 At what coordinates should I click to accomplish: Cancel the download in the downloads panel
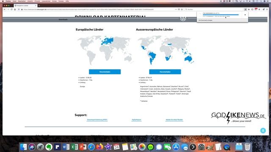click(x=245, y=15)
